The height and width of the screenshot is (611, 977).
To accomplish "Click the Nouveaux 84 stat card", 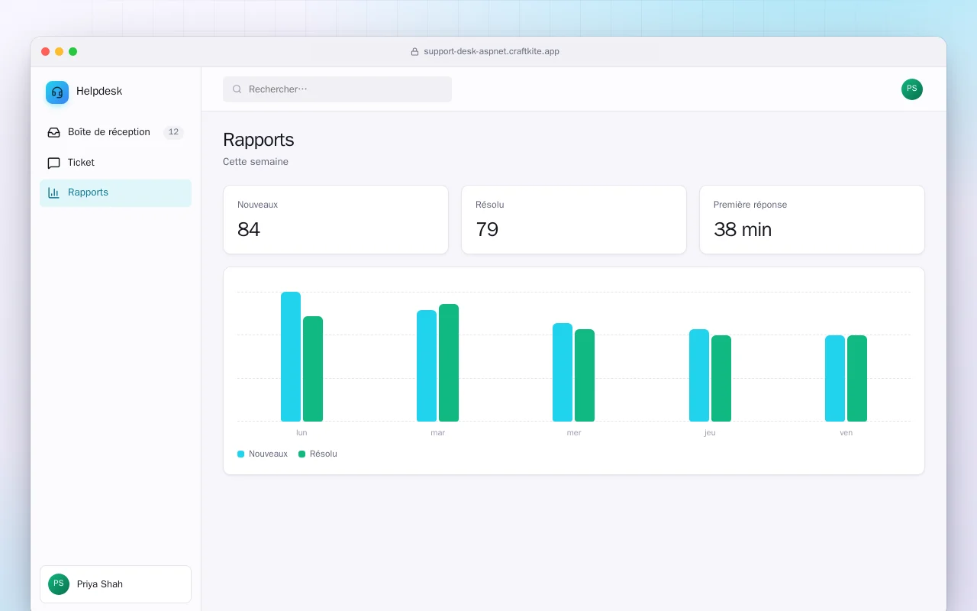I will (336, 219).
